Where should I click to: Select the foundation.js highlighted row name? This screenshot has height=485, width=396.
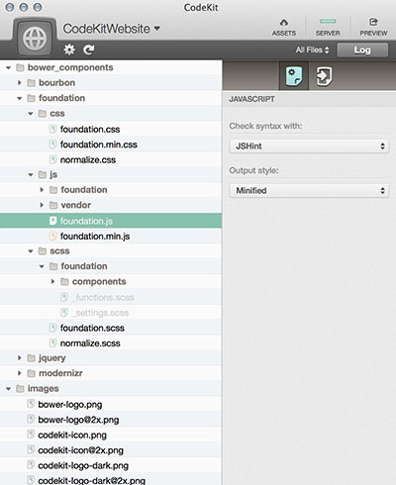click(86, 221)
